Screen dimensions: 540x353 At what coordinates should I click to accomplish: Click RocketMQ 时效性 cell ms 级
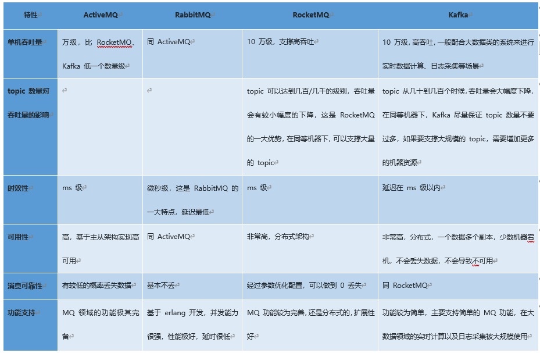310,199
